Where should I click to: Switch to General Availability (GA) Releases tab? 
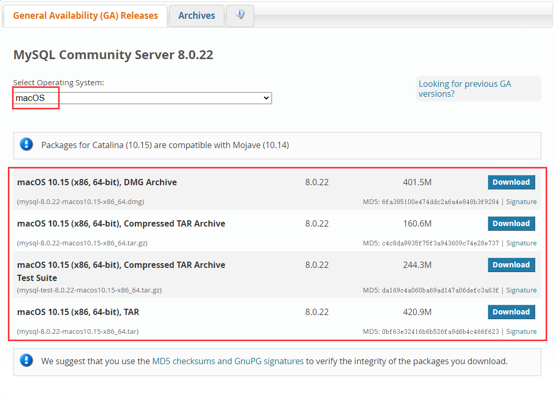85,16
